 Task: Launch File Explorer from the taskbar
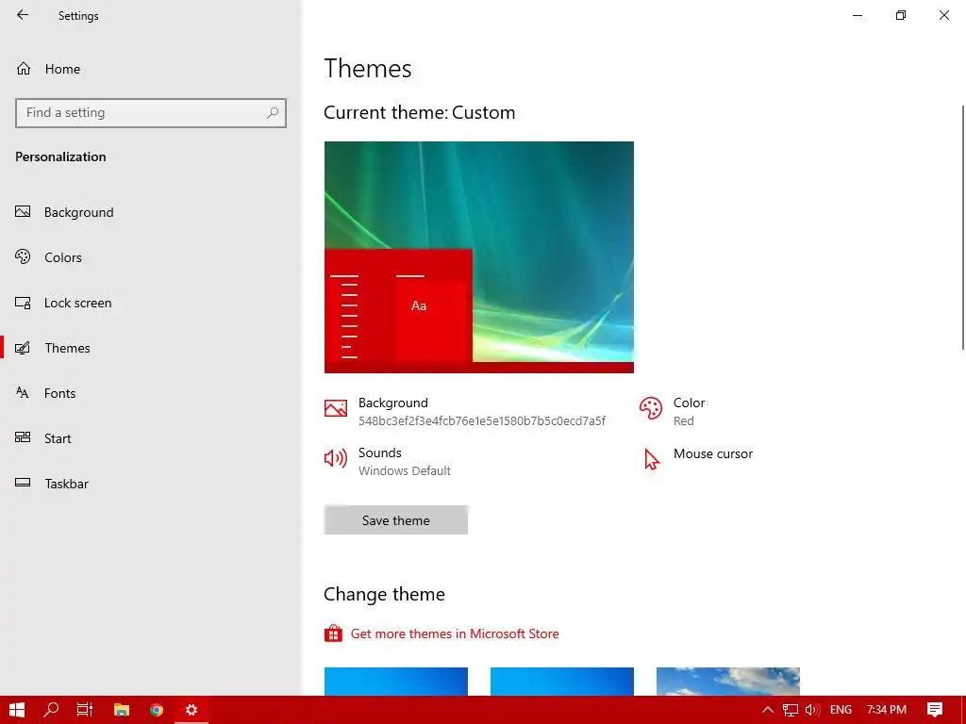click(x=122, y=710)
